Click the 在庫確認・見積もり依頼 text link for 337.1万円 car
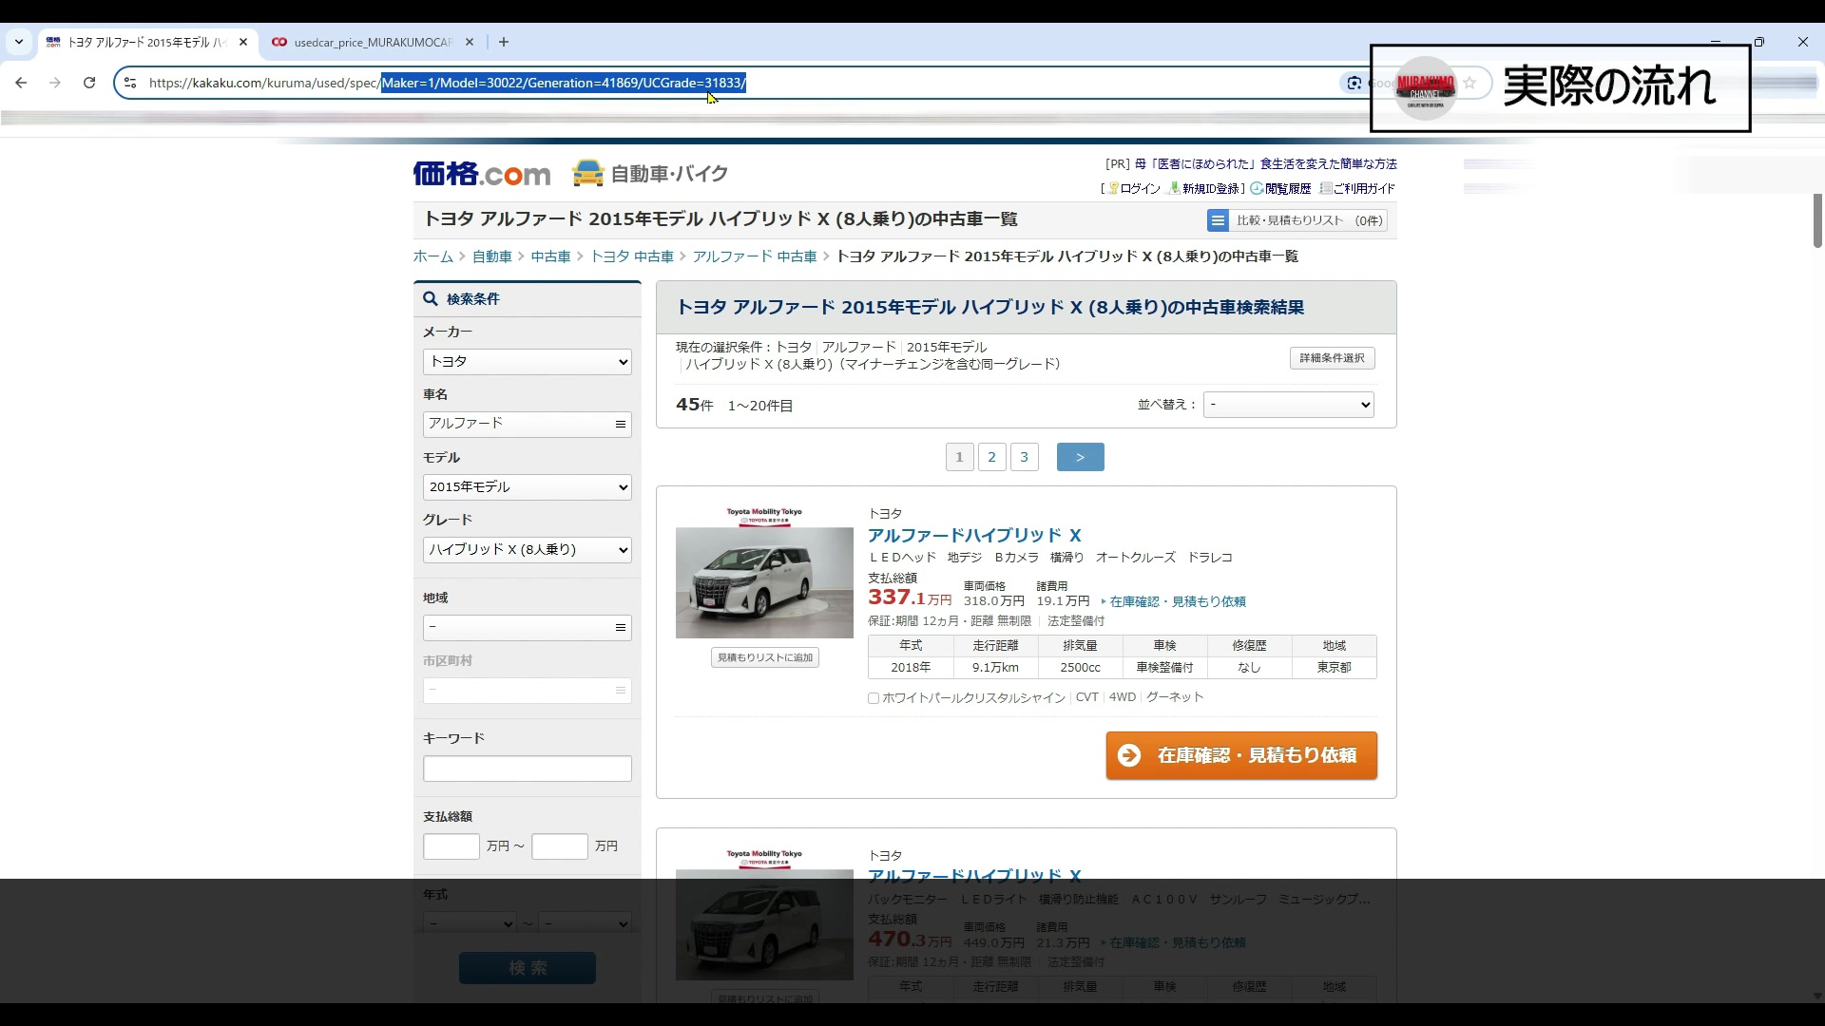 tap(1177, 601)
